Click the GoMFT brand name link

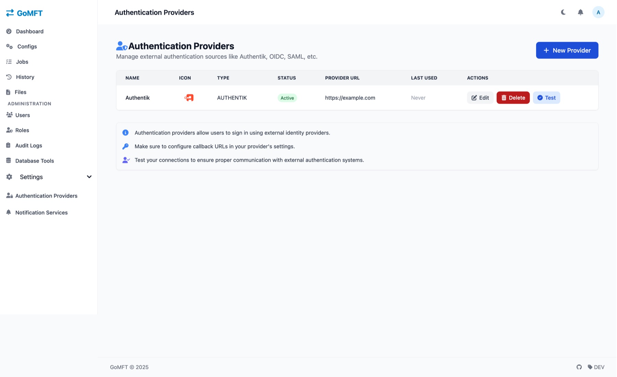[29, 13]
